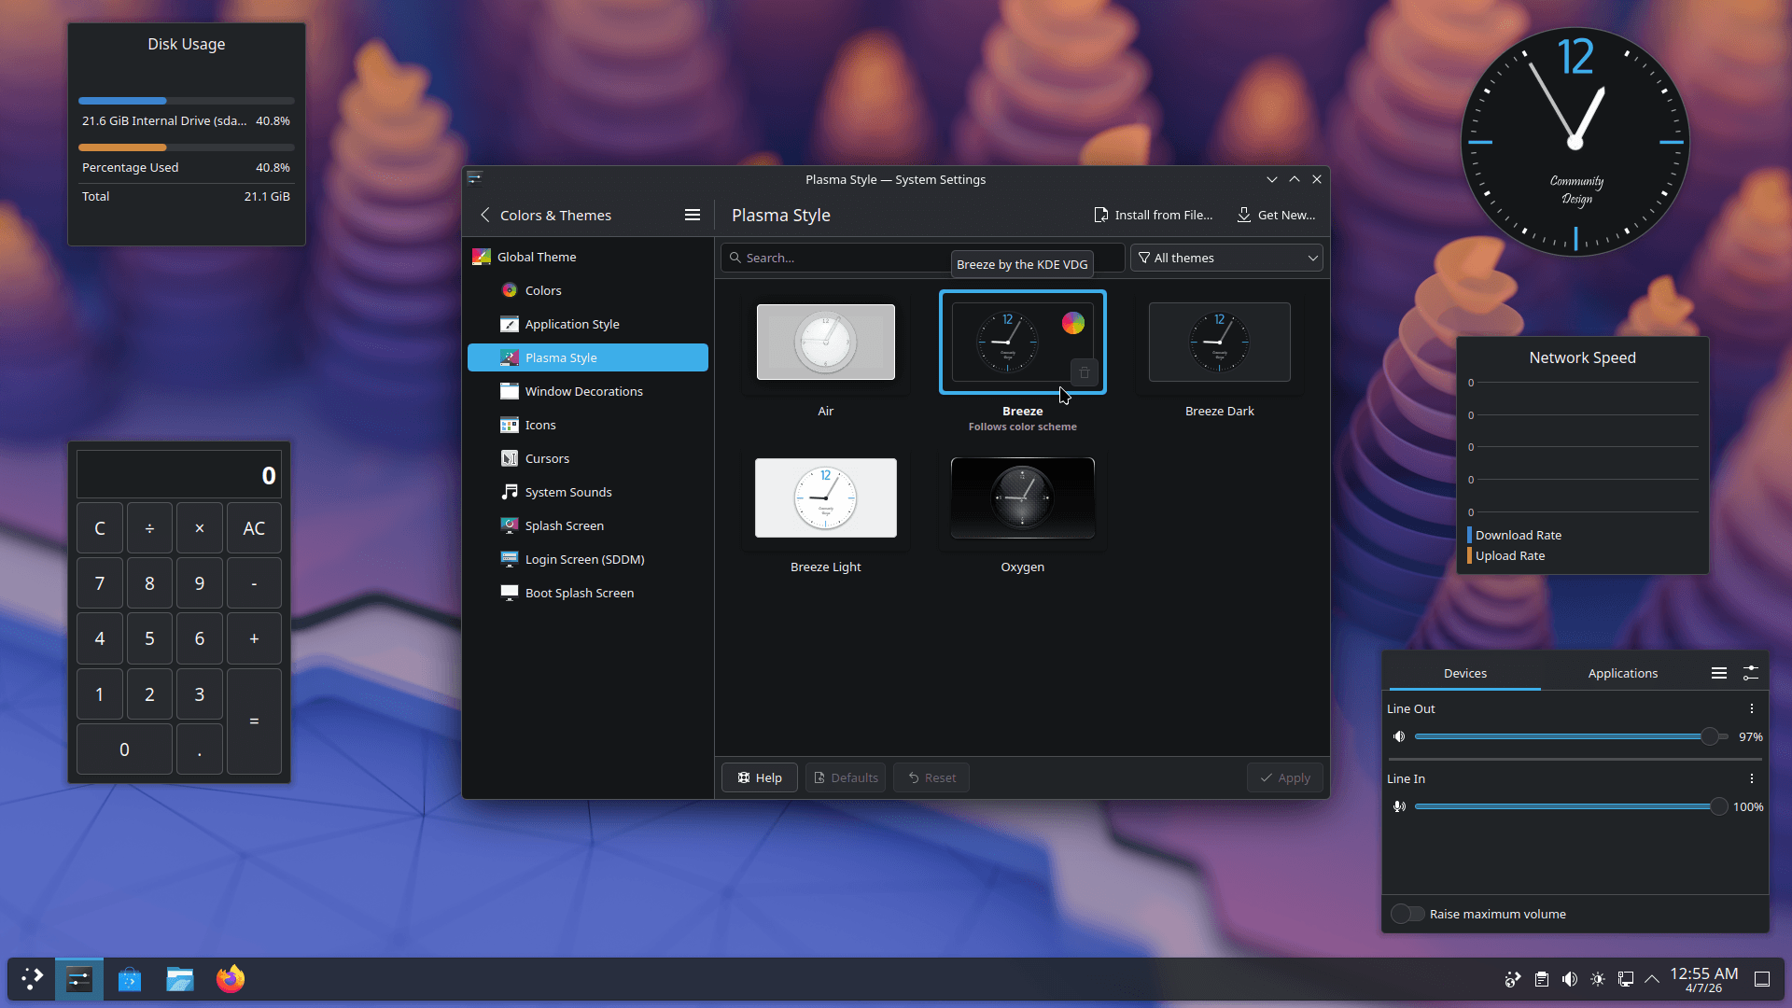Click Install from File button
Viewport: 1792px width, 1008px height.
(x=1154, y=215)
